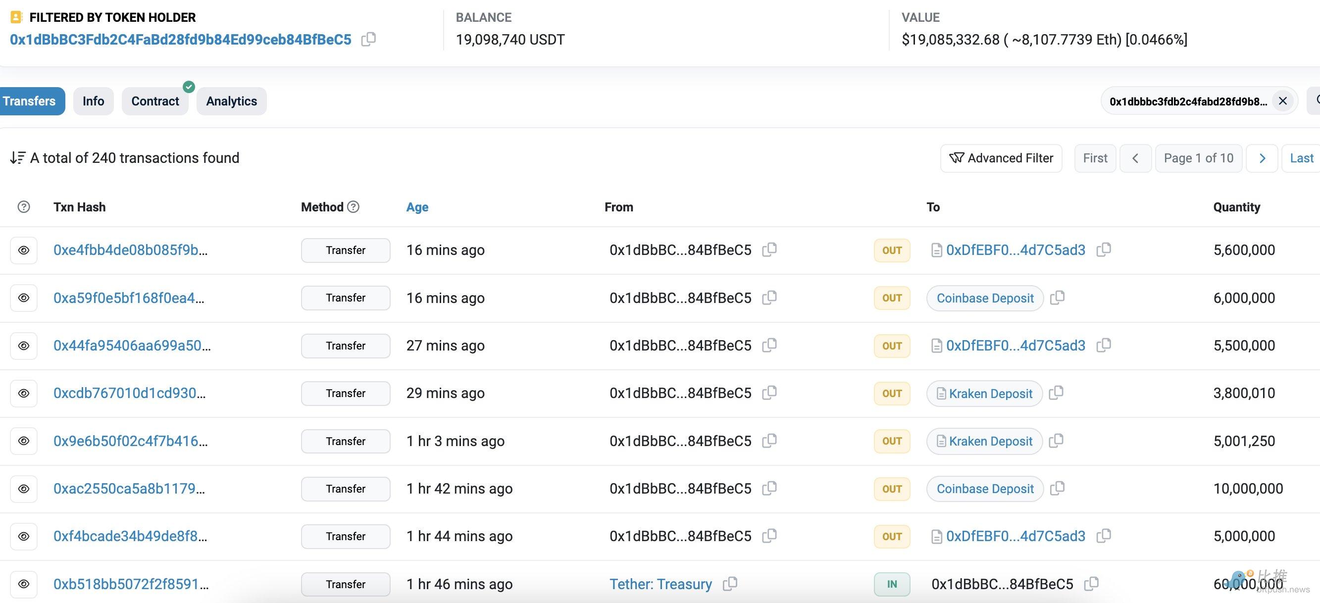
Task: Copy From address in first transaction row
Action: tap(769, 250)
